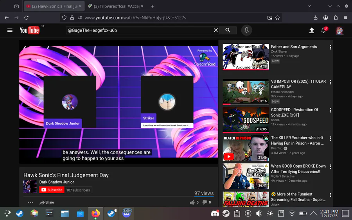
Task: Show hidden system tray icons arrow
Action: tap(313, 213)
